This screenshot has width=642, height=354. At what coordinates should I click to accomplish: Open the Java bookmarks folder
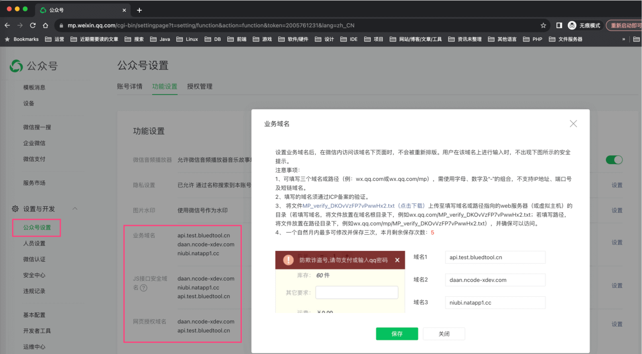(160, 39)
